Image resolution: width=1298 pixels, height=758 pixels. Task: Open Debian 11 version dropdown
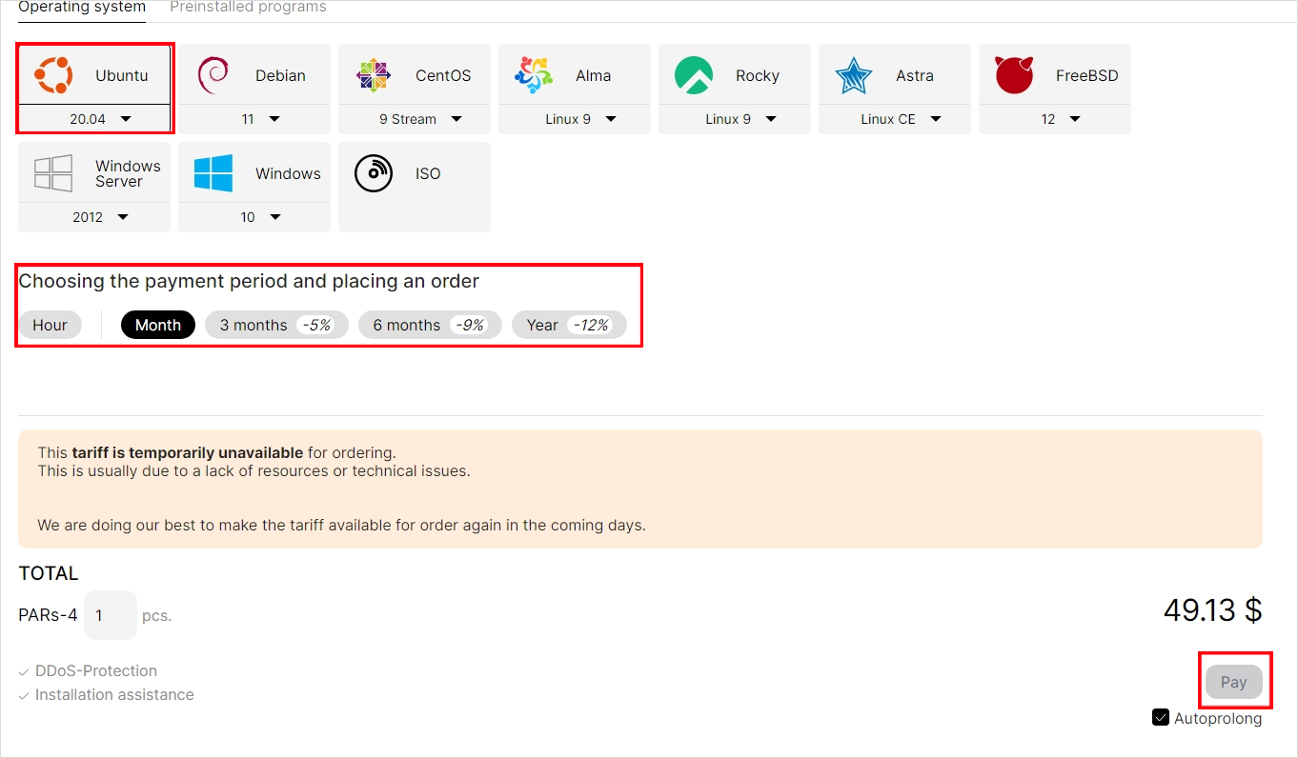(254, 119)
